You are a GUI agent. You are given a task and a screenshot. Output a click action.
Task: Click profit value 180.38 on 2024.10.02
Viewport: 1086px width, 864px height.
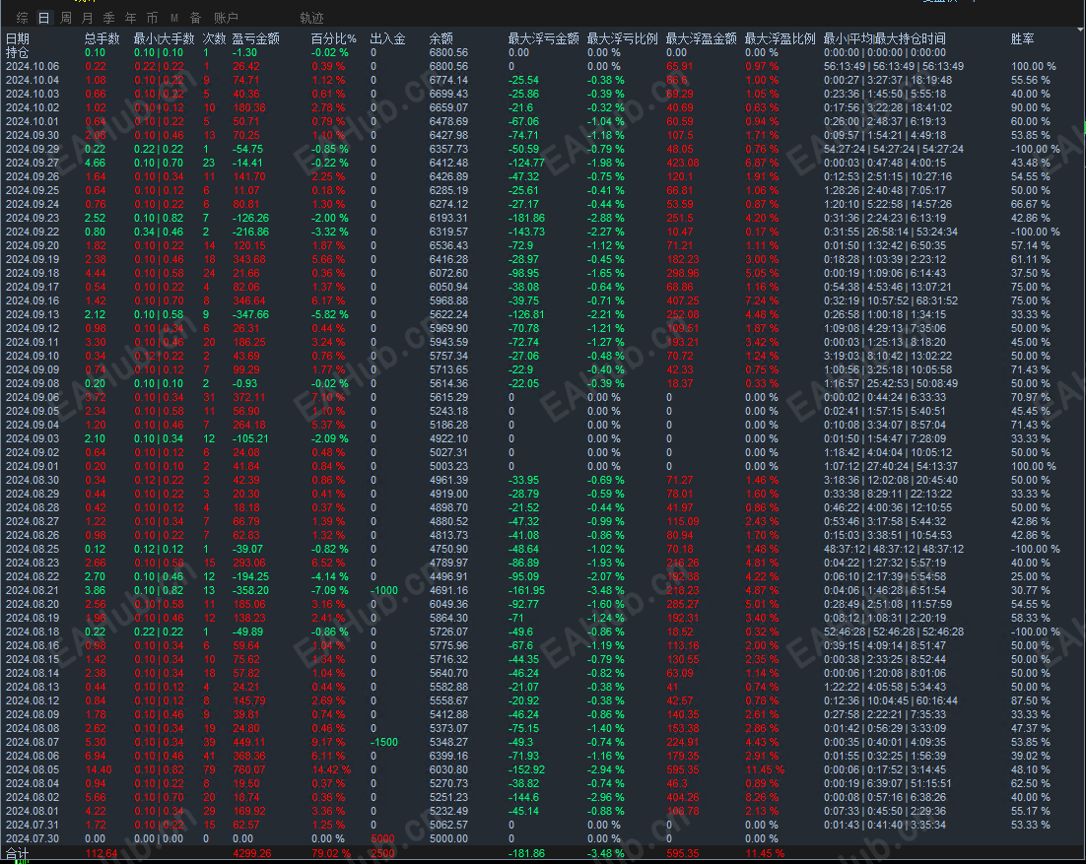pos(249,108)
